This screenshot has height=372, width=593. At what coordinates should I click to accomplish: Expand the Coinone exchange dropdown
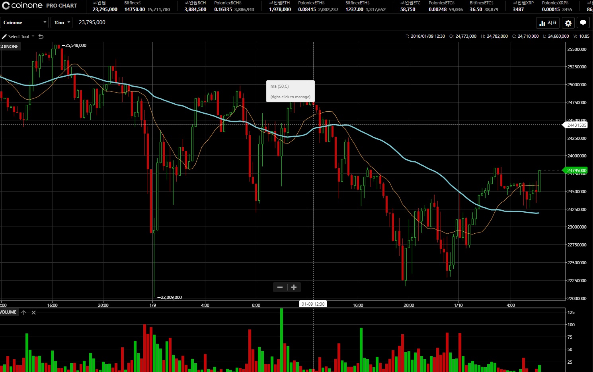pyautogui.click(x=24, y=23)
